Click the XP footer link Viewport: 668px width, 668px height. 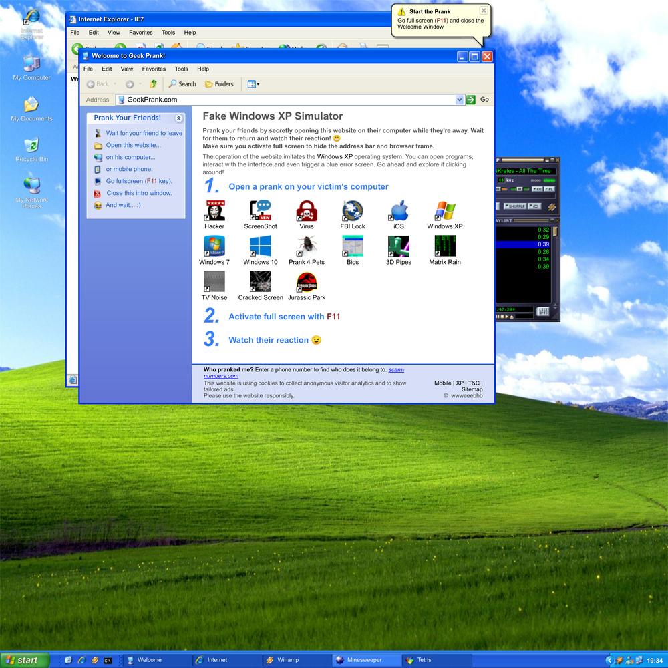point(460,383)
